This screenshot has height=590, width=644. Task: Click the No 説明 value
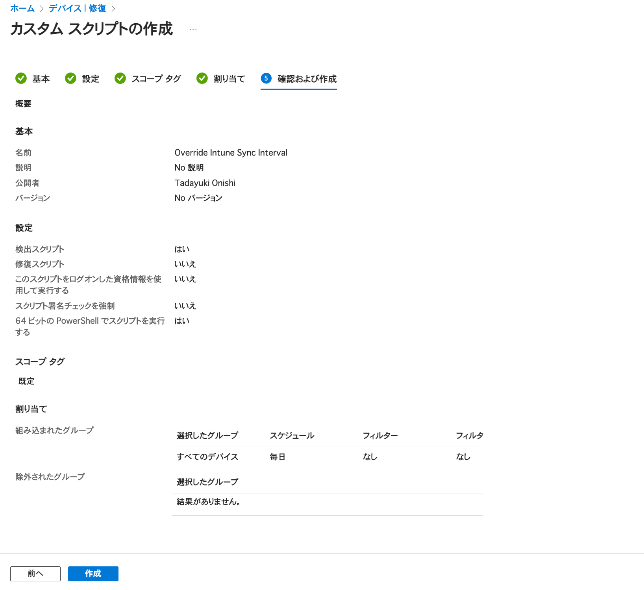click(189, 168)
